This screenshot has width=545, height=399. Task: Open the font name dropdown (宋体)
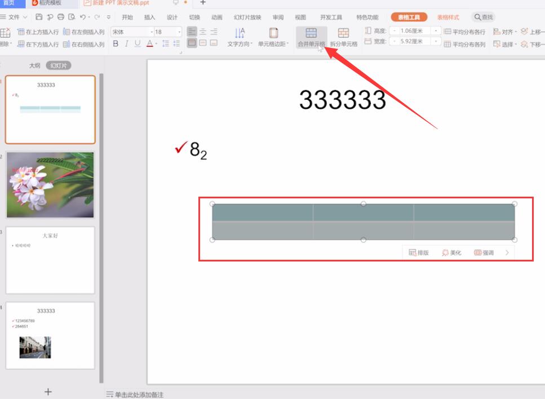tap(152, 32)
